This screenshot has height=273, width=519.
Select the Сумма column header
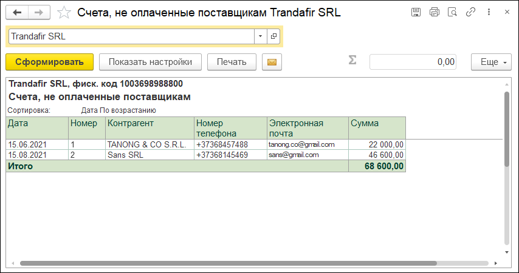[x=377, y=128]
